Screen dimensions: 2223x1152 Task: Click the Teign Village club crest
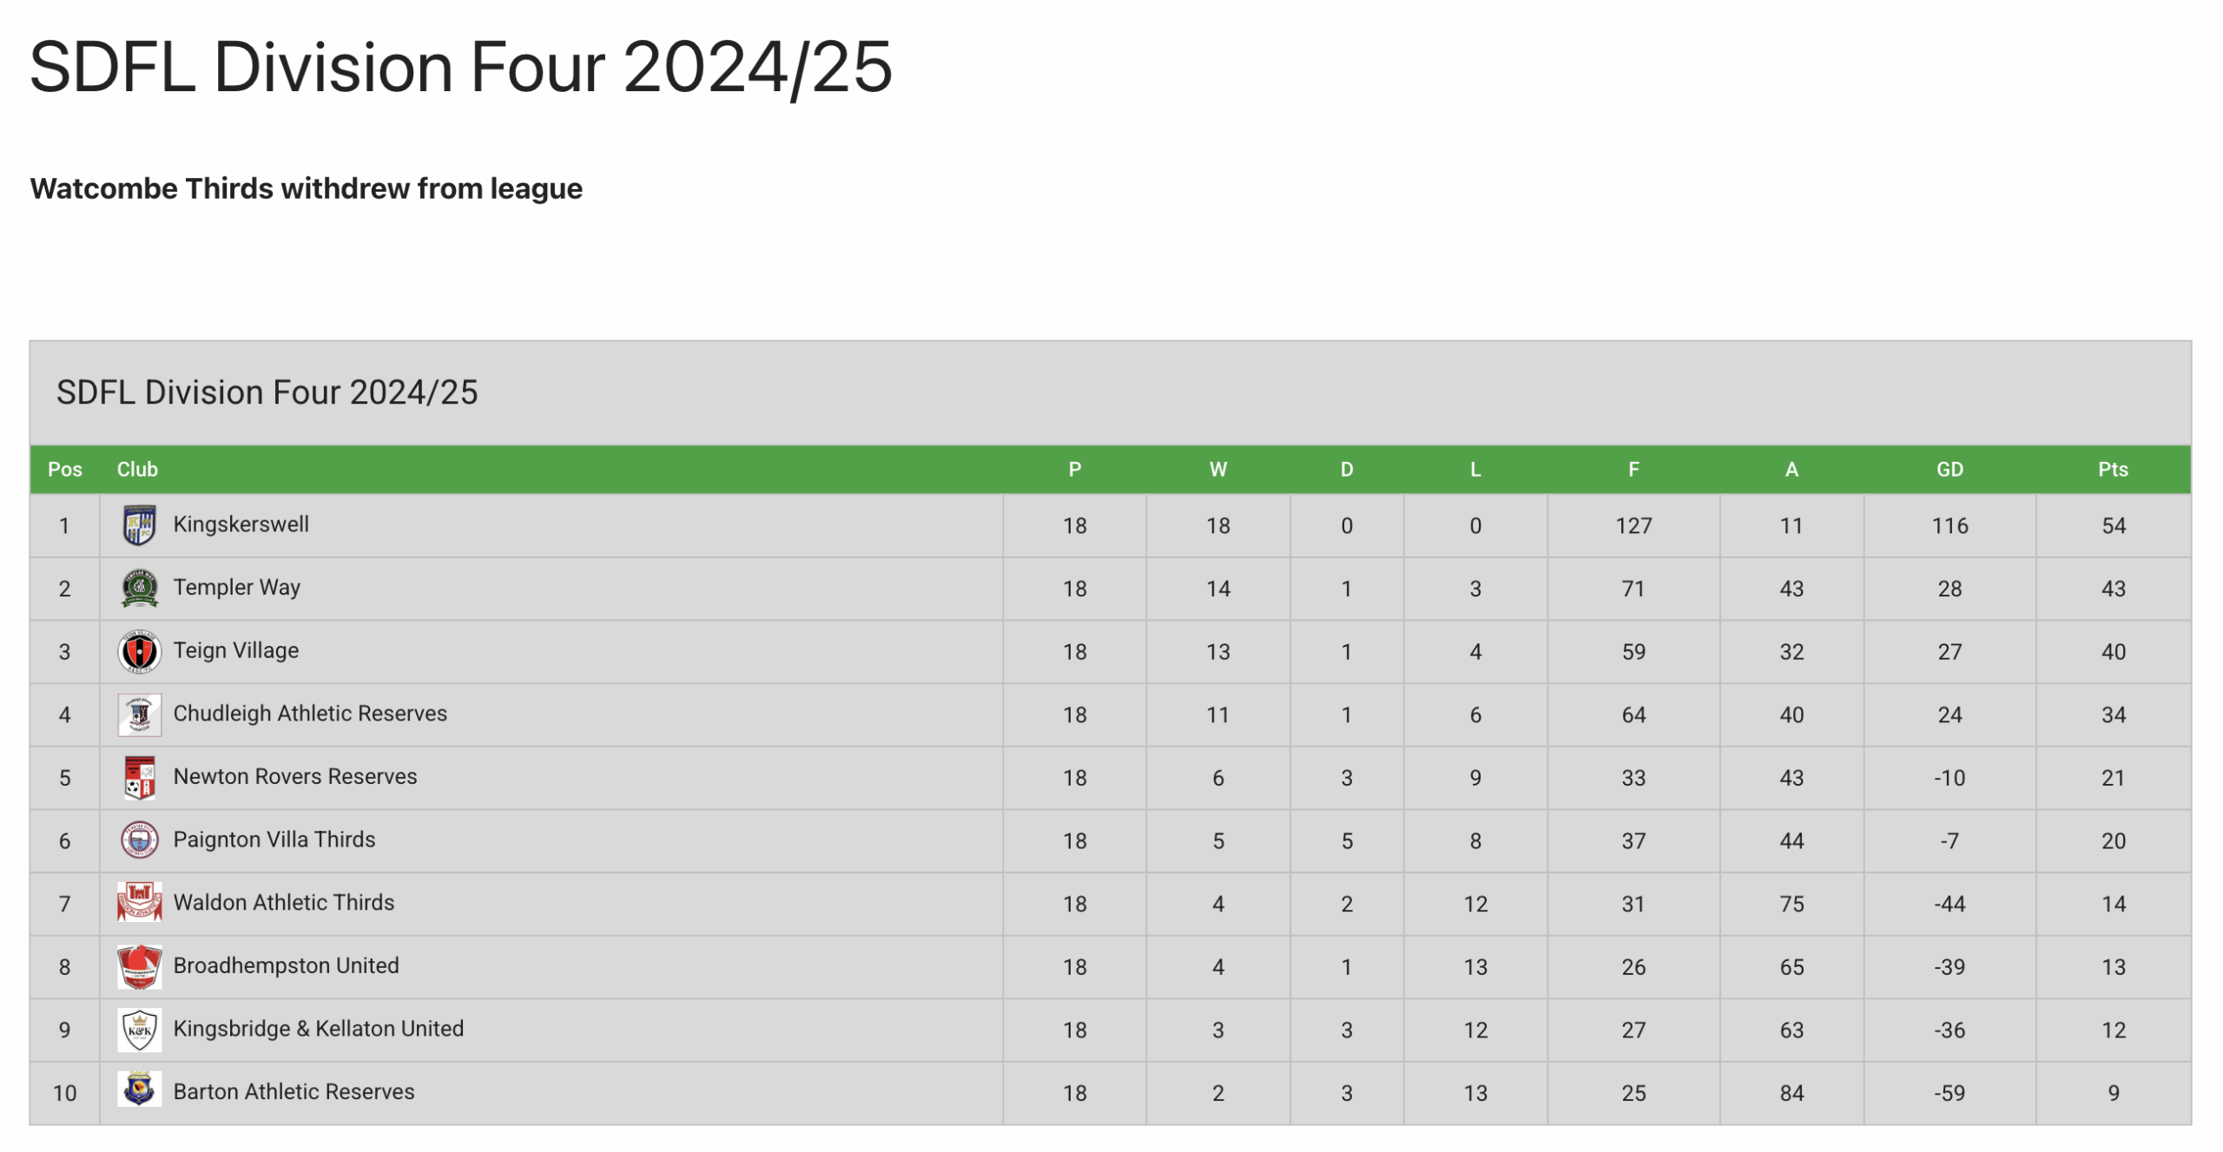click(139, 651)
